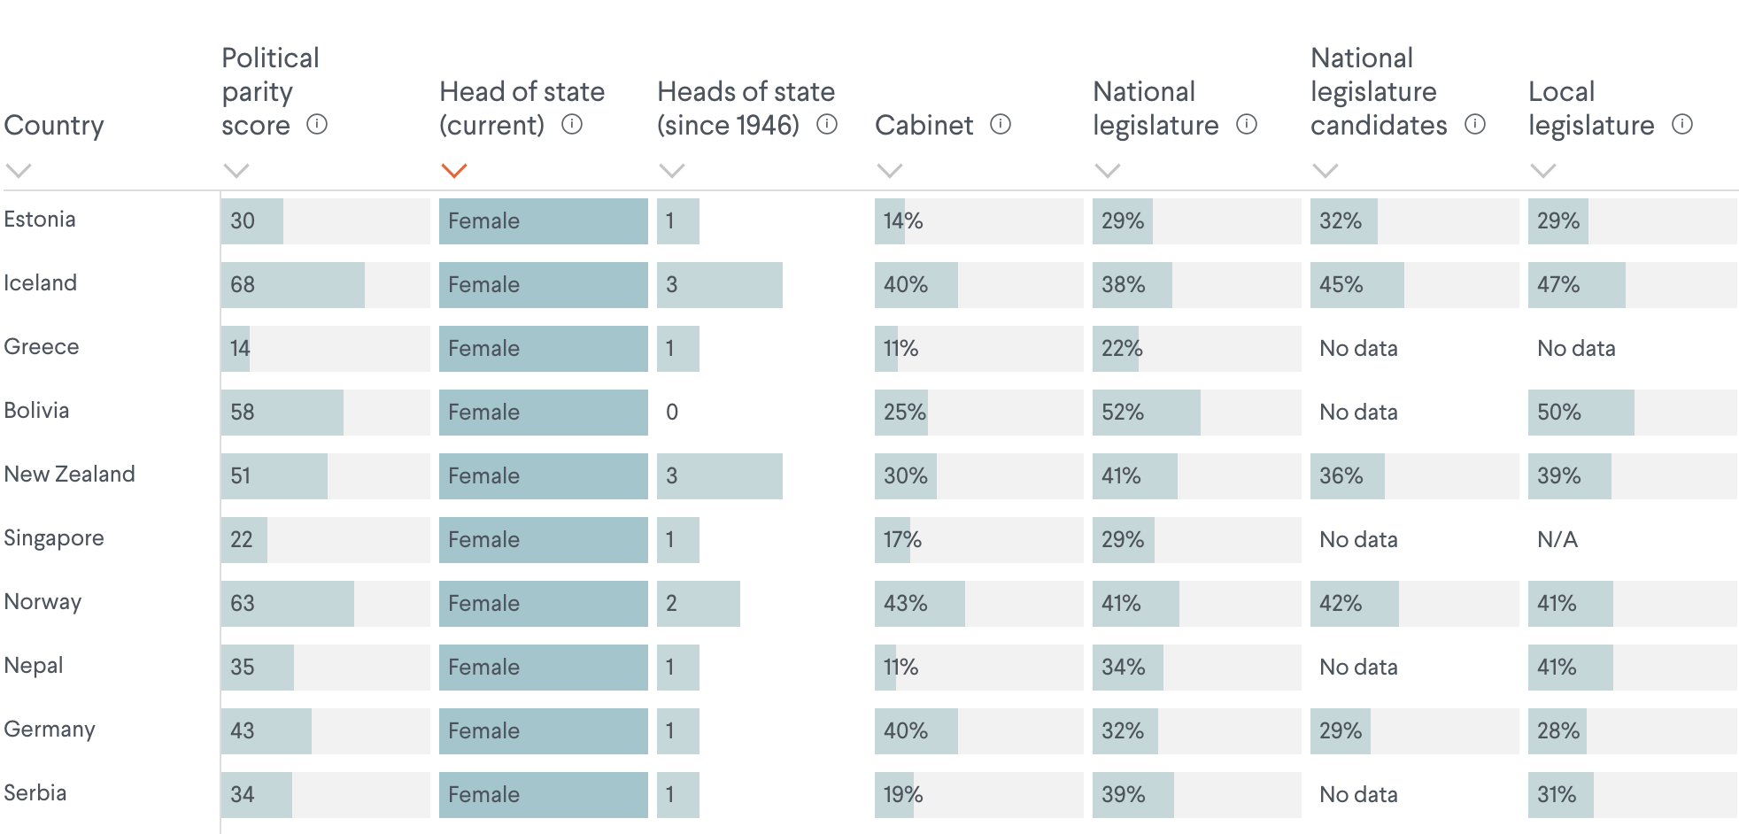Click the New Zealand country name
The height and width of the screenshot is (834, 1739).
tap(70, 475)
